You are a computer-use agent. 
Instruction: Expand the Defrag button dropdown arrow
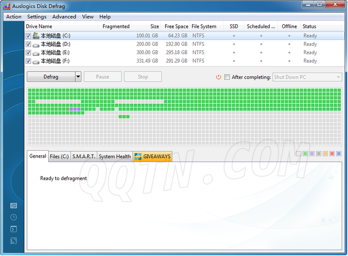click(x=78, y=77)
